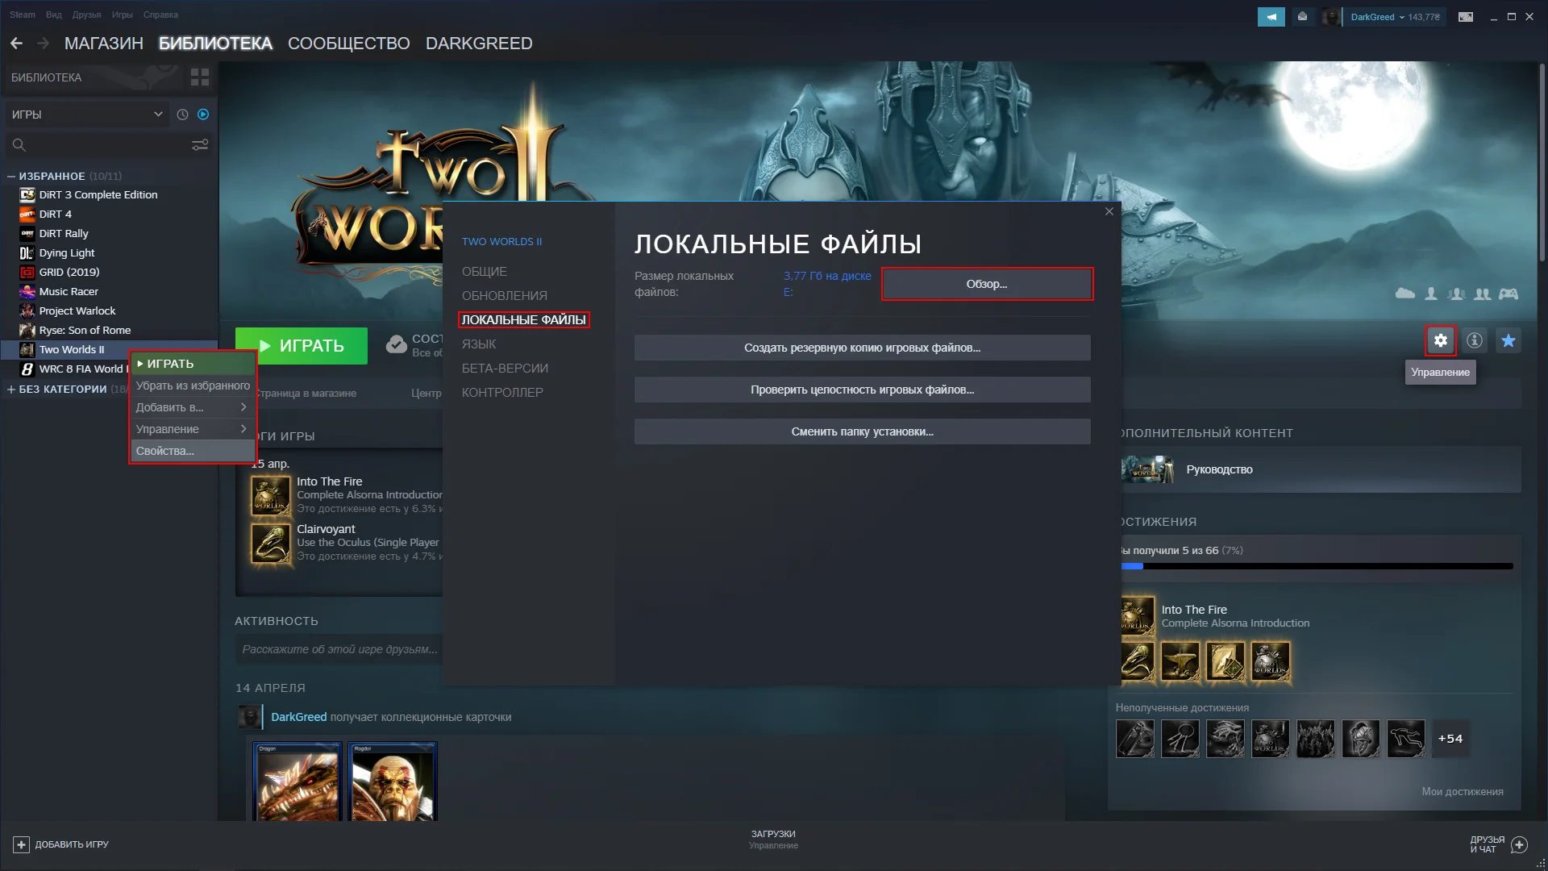Screen dimensions: 1548x871
Task: Open the ЛОКАЛЬНЫЕ ФАЙЛЫ tab
Action: pyautogui.click(x=523, y=320)
